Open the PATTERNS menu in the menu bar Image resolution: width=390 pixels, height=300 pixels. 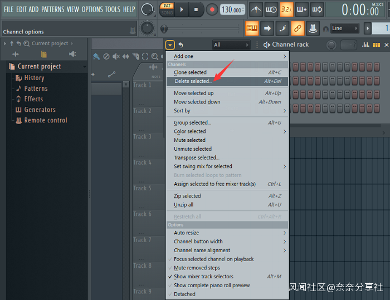pyautogui.click(x=52, y=9)
